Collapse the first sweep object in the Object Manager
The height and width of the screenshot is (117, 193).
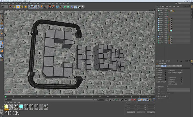click(x=157, y=11)
